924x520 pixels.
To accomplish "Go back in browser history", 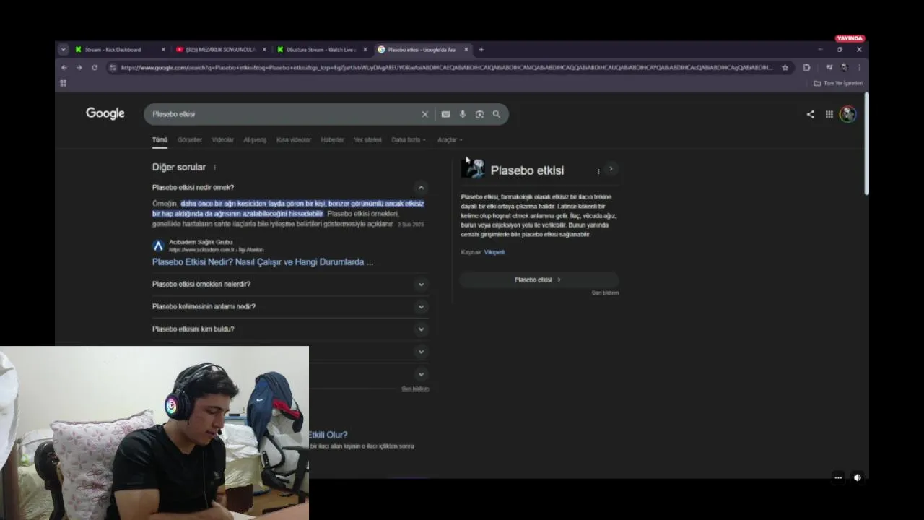I will click(64, 67).
